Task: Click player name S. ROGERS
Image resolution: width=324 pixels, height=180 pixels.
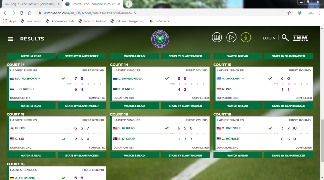Action: point(127,128)
